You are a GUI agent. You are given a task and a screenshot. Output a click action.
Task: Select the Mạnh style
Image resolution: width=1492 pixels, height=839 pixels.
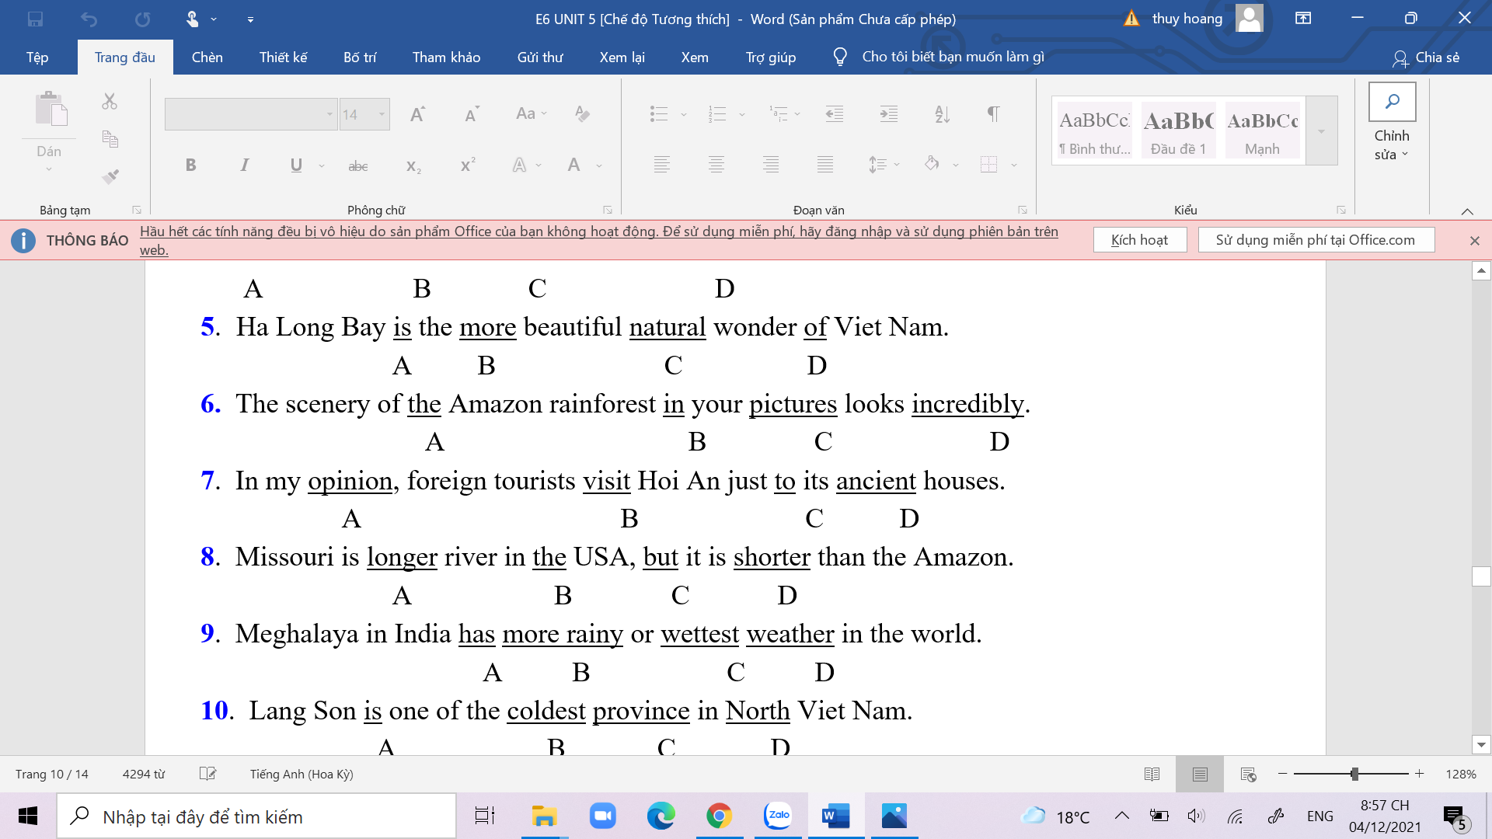1262,131
